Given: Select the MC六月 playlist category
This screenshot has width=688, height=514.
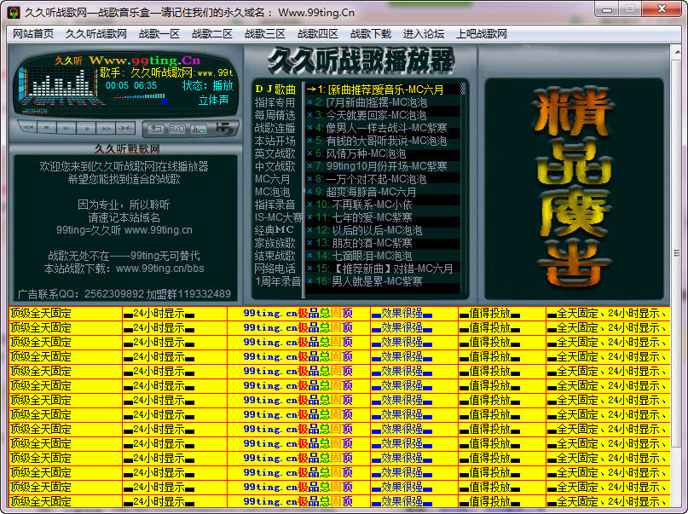Looking at the screenshot, I should click(x=273, y=179).
